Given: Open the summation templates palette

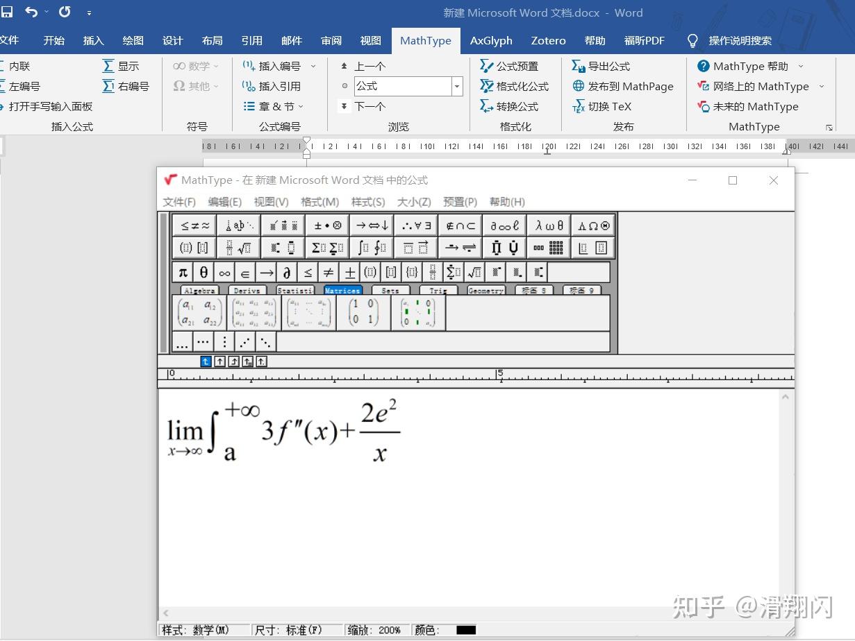Looking at the screenshot, I should pyautogui.click(x=327, y=248).
